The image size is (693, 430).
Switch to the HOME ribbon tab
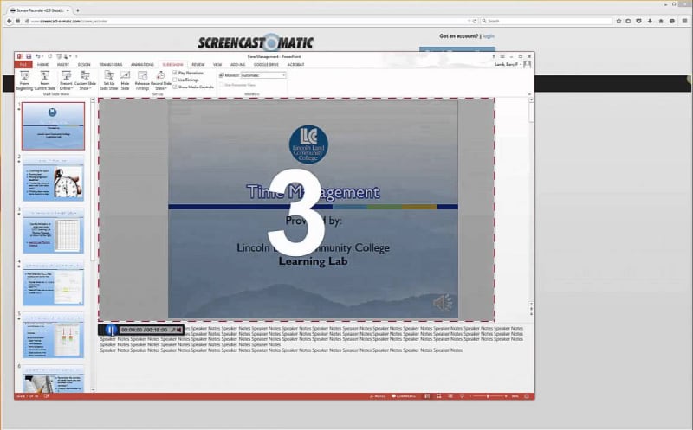click(42, 64)
